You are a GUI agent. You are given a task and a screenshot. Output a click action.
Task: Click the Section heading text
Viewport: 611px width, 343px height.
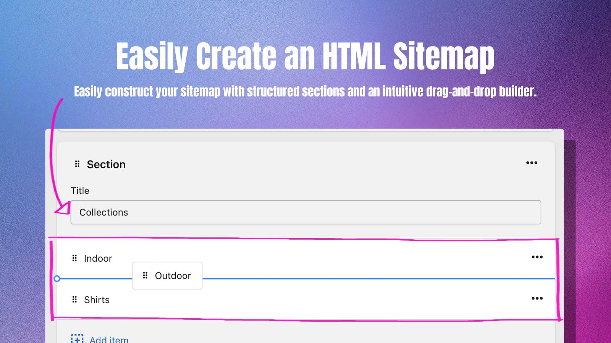coord(106,164)
